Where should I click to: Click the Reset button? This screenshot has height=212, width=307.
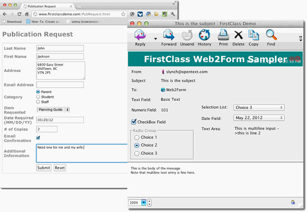60,168
